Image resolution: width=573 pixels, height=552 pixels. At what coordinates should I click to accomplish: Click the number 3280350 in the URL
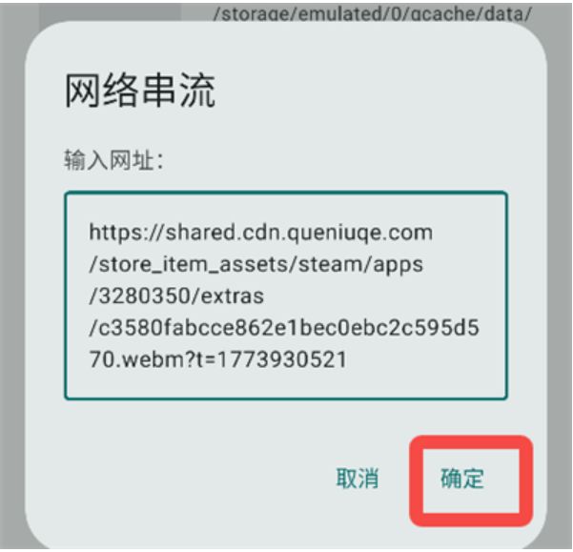click(x=144, y=296)
